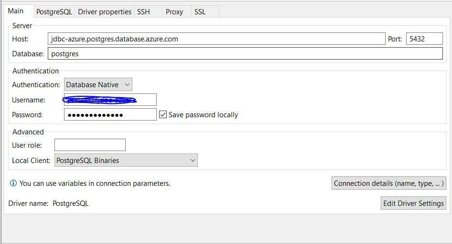Viewport: 452px width, 244px height.
Task: Click the Password field
Action: (110, 114)
